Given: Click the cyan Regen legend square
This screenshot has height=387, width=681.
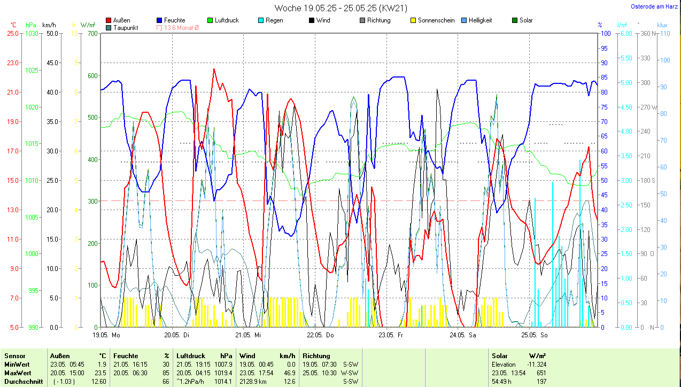Looking at the screenshot, I should (x=260, y=20).
